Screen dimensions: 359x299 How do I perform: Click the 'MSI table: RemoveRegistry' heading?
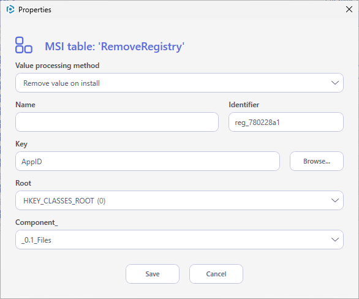(x=115, y=47)
